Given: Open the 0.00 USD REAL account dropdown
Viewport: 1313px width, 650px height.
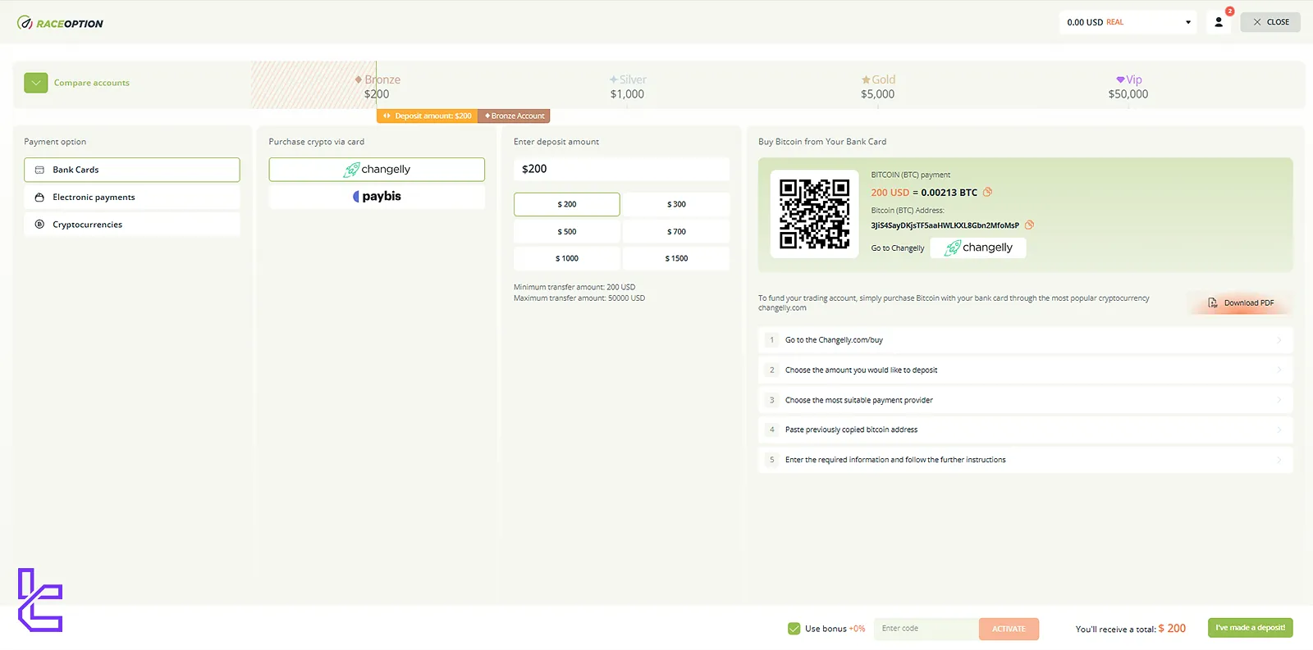Looking at the screenshot, I should click(x=1128, y=22).
